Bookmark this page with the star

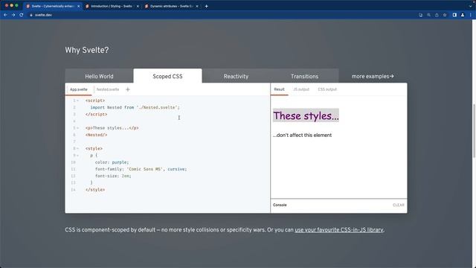pyautogui.click(x=445, y=15)
